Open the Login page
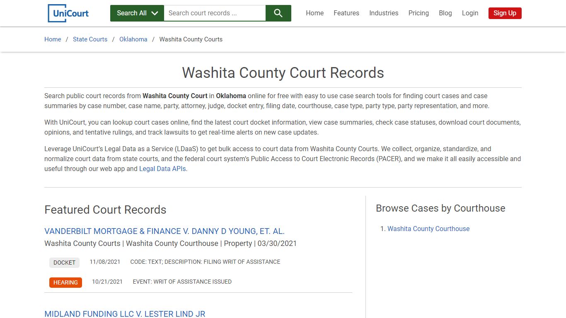566x318 pixels. point(470,13)
